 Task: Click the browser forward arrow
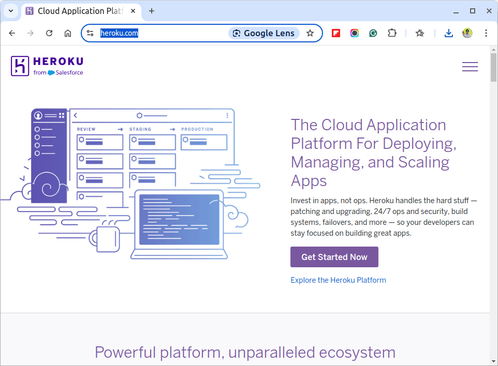pos(31,33)
